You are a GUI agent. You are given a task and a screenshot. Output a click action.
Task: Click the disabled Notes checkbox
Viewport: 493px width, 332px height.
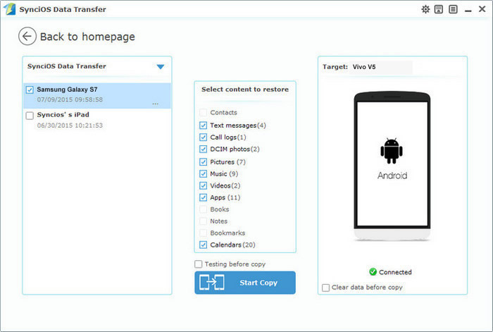[x=203, y=221]
